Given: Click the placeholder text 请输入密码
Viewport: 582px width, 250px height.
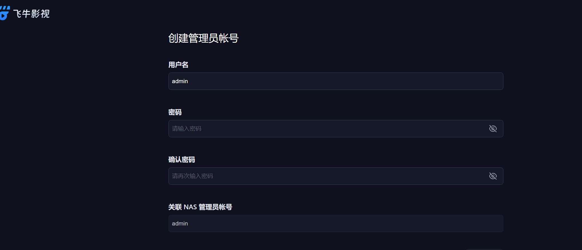Looking at the screenshot, I should click(187, 129).
